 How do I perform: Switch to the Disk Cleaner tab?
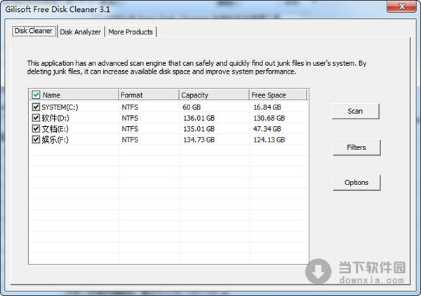point(34,31)
